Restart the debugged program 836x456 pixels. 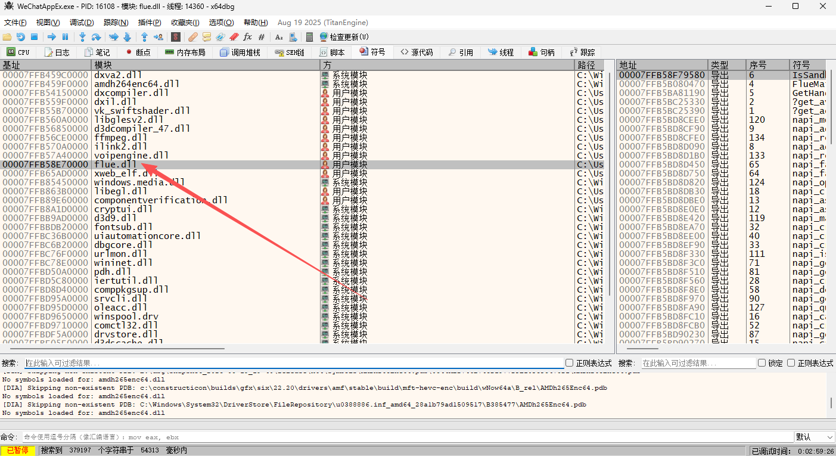coord(21,37)
